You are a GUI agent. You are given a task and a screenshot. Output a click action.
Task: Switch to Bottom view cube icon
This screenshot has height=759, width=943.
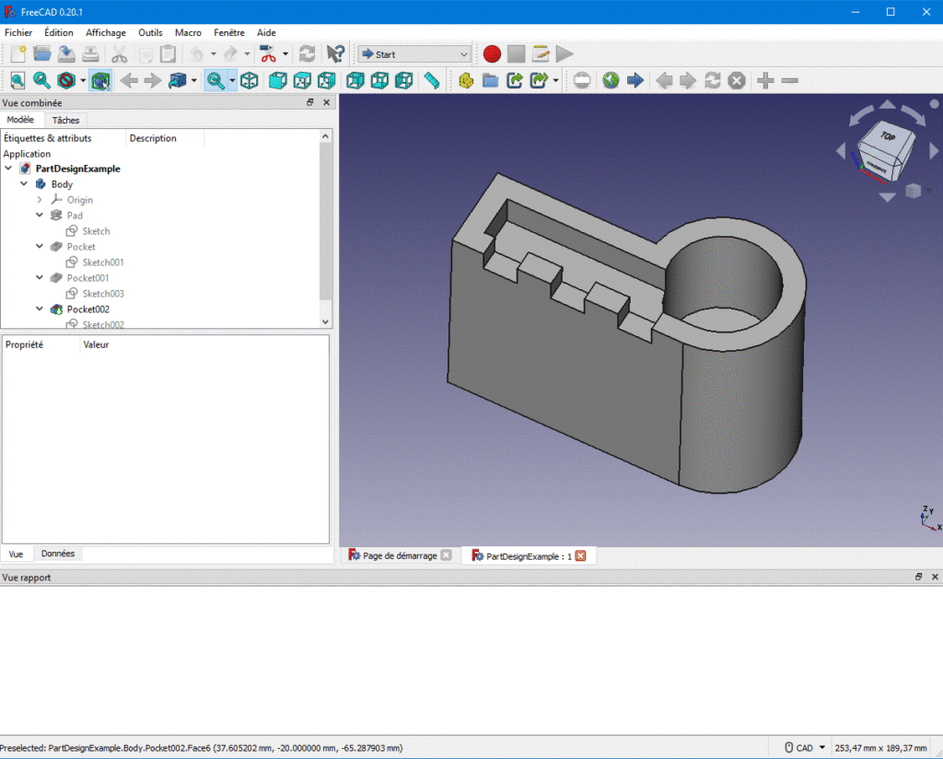(379, 80)
